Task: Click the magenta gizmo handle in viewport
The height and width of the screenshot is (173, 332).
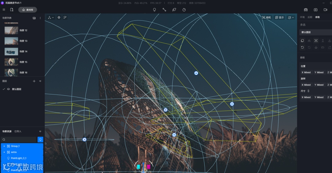Action: [149, 167]
